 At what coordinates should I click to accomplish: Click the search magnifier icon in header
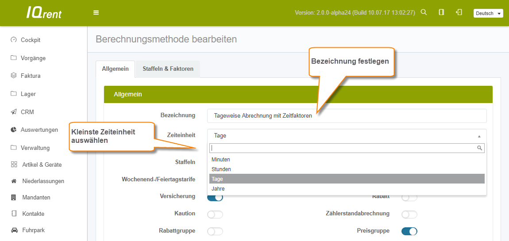(x=424, y=12)
